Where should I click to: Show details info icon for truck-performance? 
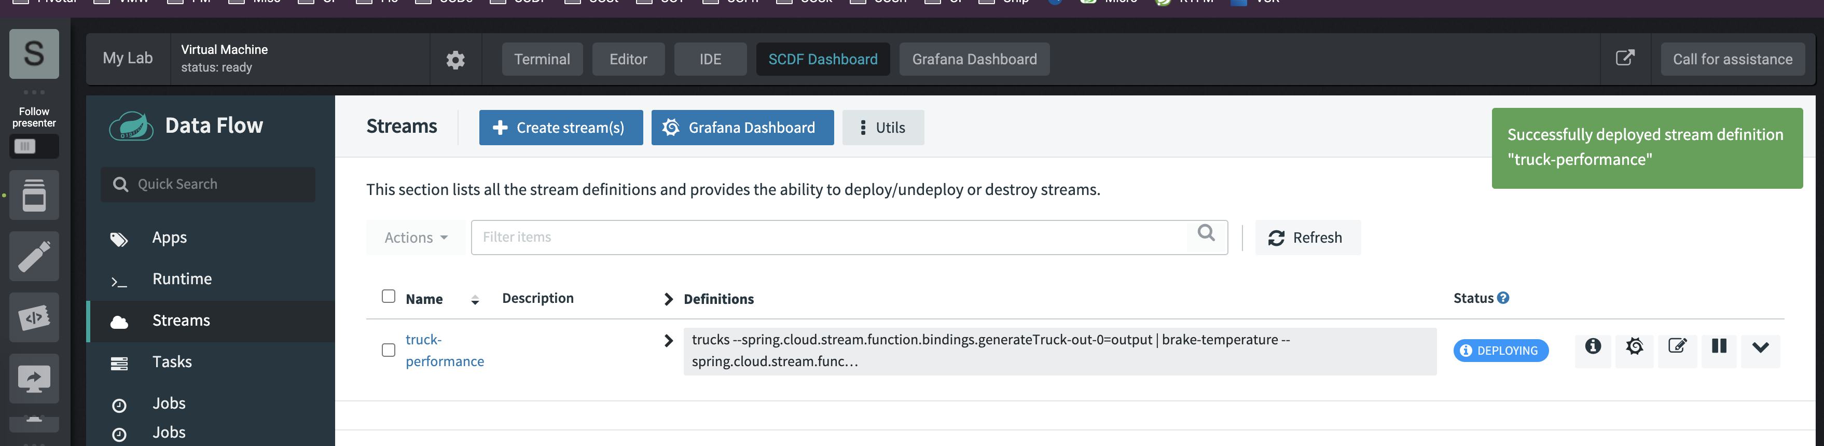[x=1593, y=346]
